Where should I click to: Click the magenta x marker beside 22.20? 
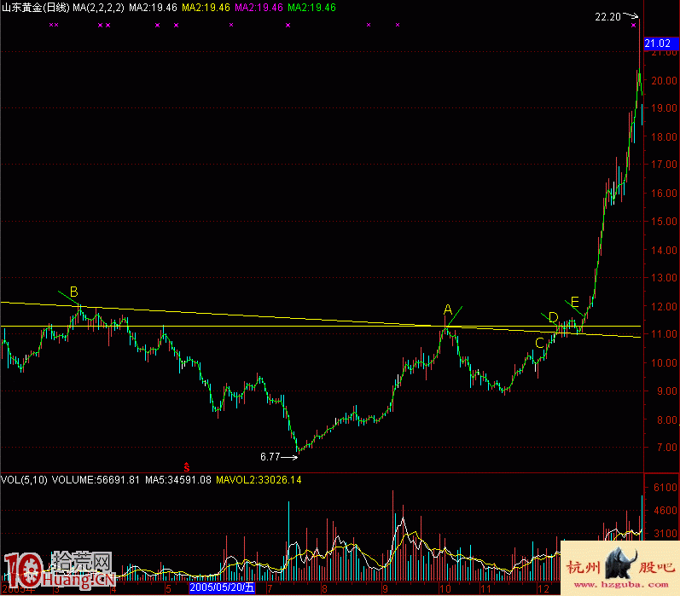[634, 26]
